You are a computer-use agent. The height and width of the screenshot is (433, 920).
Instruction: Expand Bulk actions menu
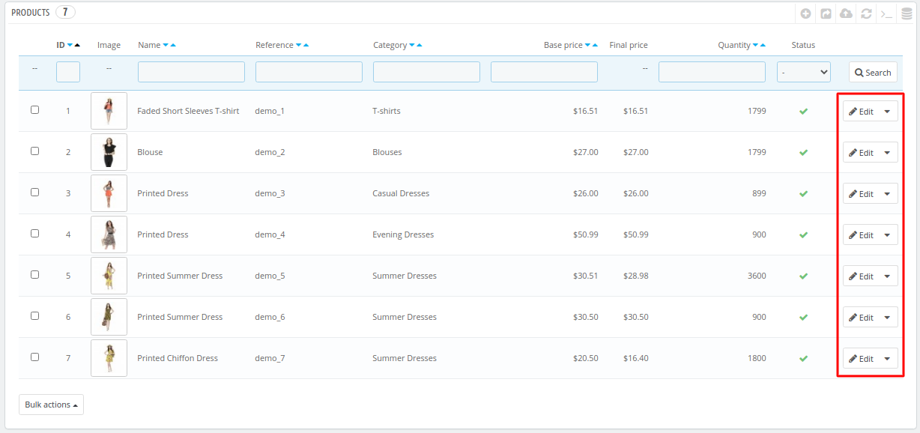(x=51, y=405)
